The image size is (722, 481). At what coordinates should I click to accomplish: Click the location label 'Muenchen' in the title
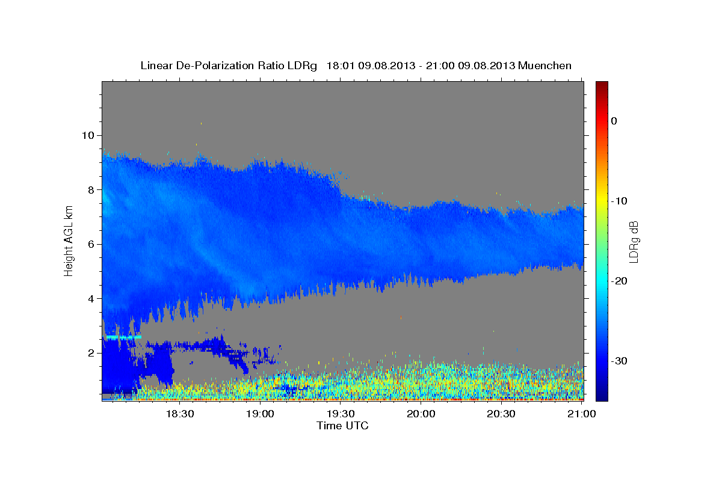[546, 66]
